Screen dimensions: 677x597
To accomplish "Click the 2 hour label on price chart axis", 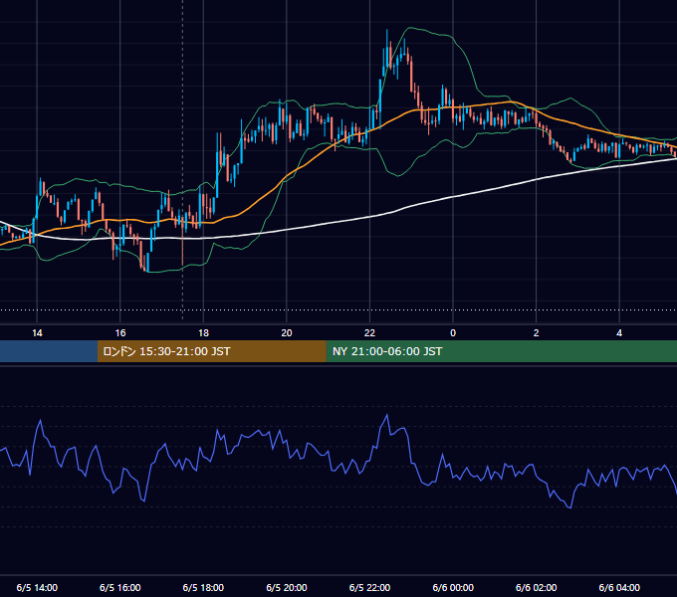I will tap(536, 333).
